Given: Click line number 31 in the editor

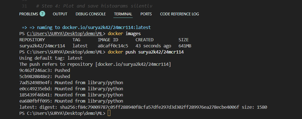Looking at the screenshot, I should (24, 6).
